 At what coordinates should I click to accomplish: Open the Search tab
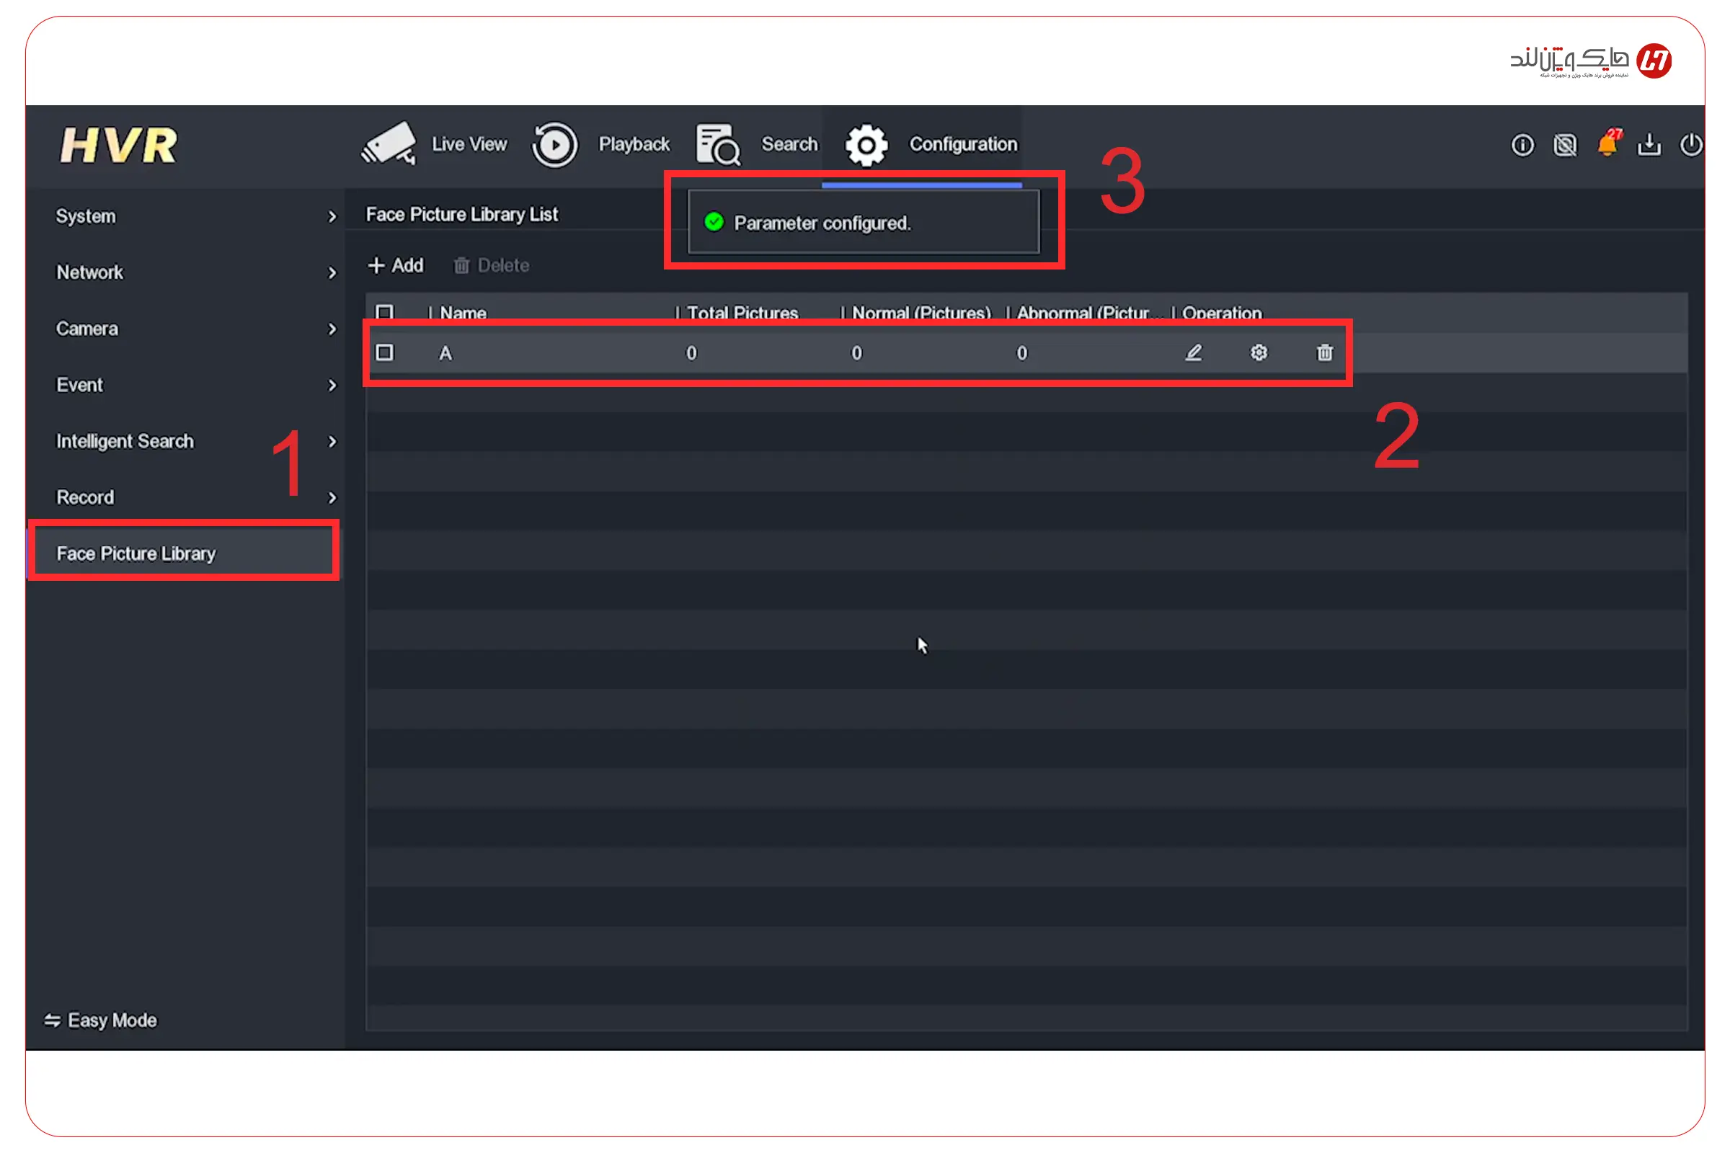[758, 144]
